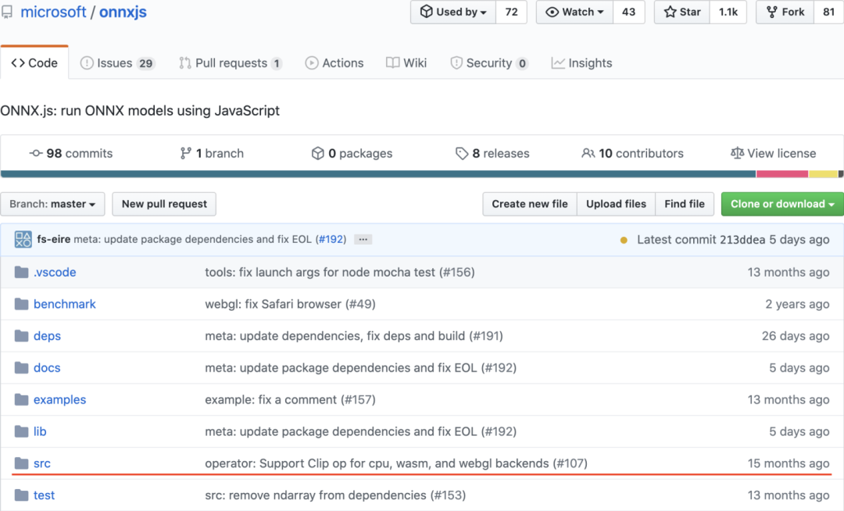Open the examples folder

pos(59,399)
